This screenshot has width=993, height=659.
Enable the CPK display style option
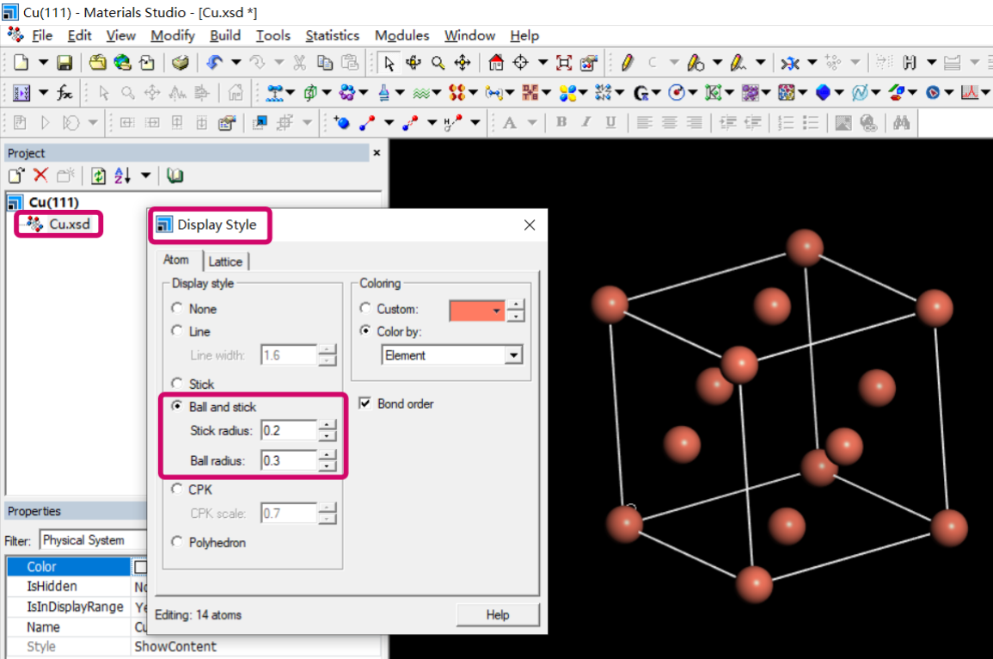[177, 490]
